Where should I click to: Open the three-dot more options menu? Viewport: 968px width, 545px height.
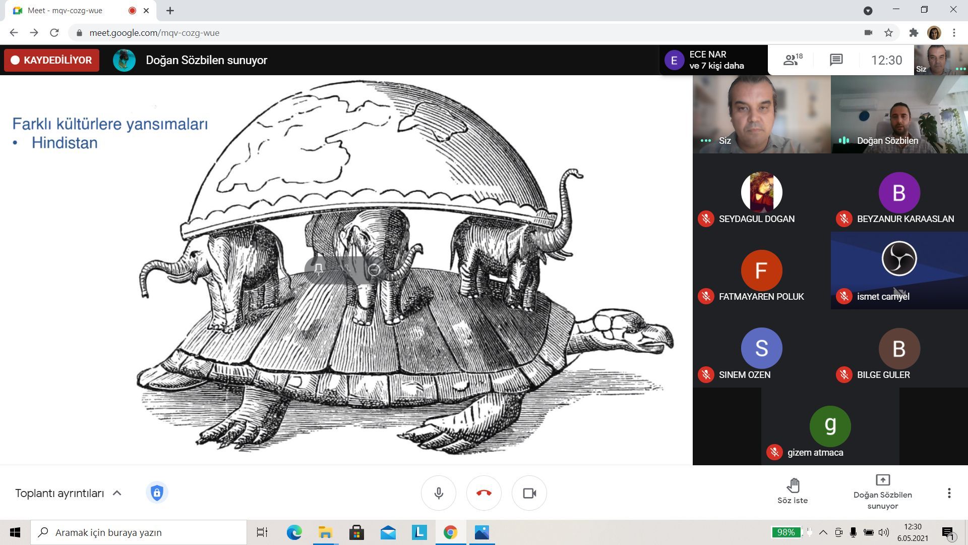[x=949, y=493]
